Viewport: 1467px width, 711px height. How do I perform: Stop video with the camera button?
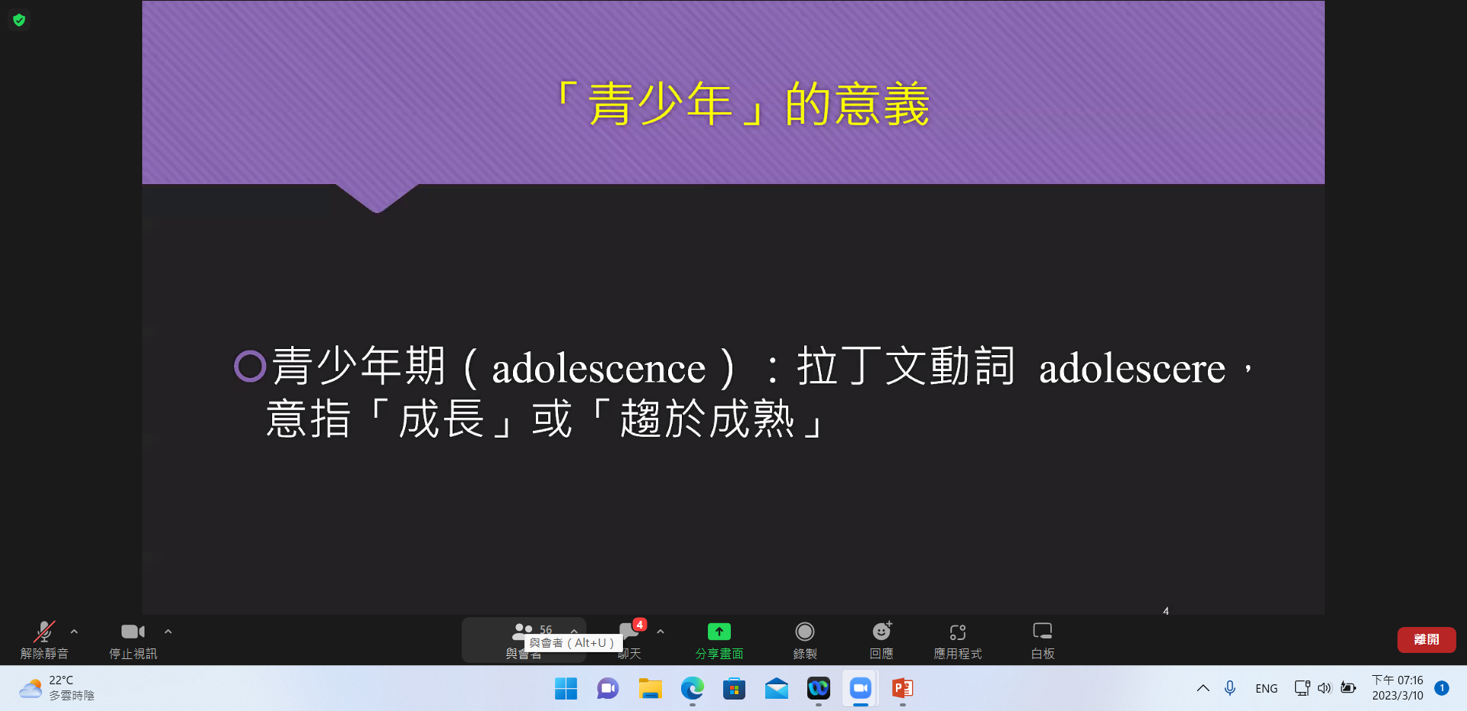click(132, 632)
